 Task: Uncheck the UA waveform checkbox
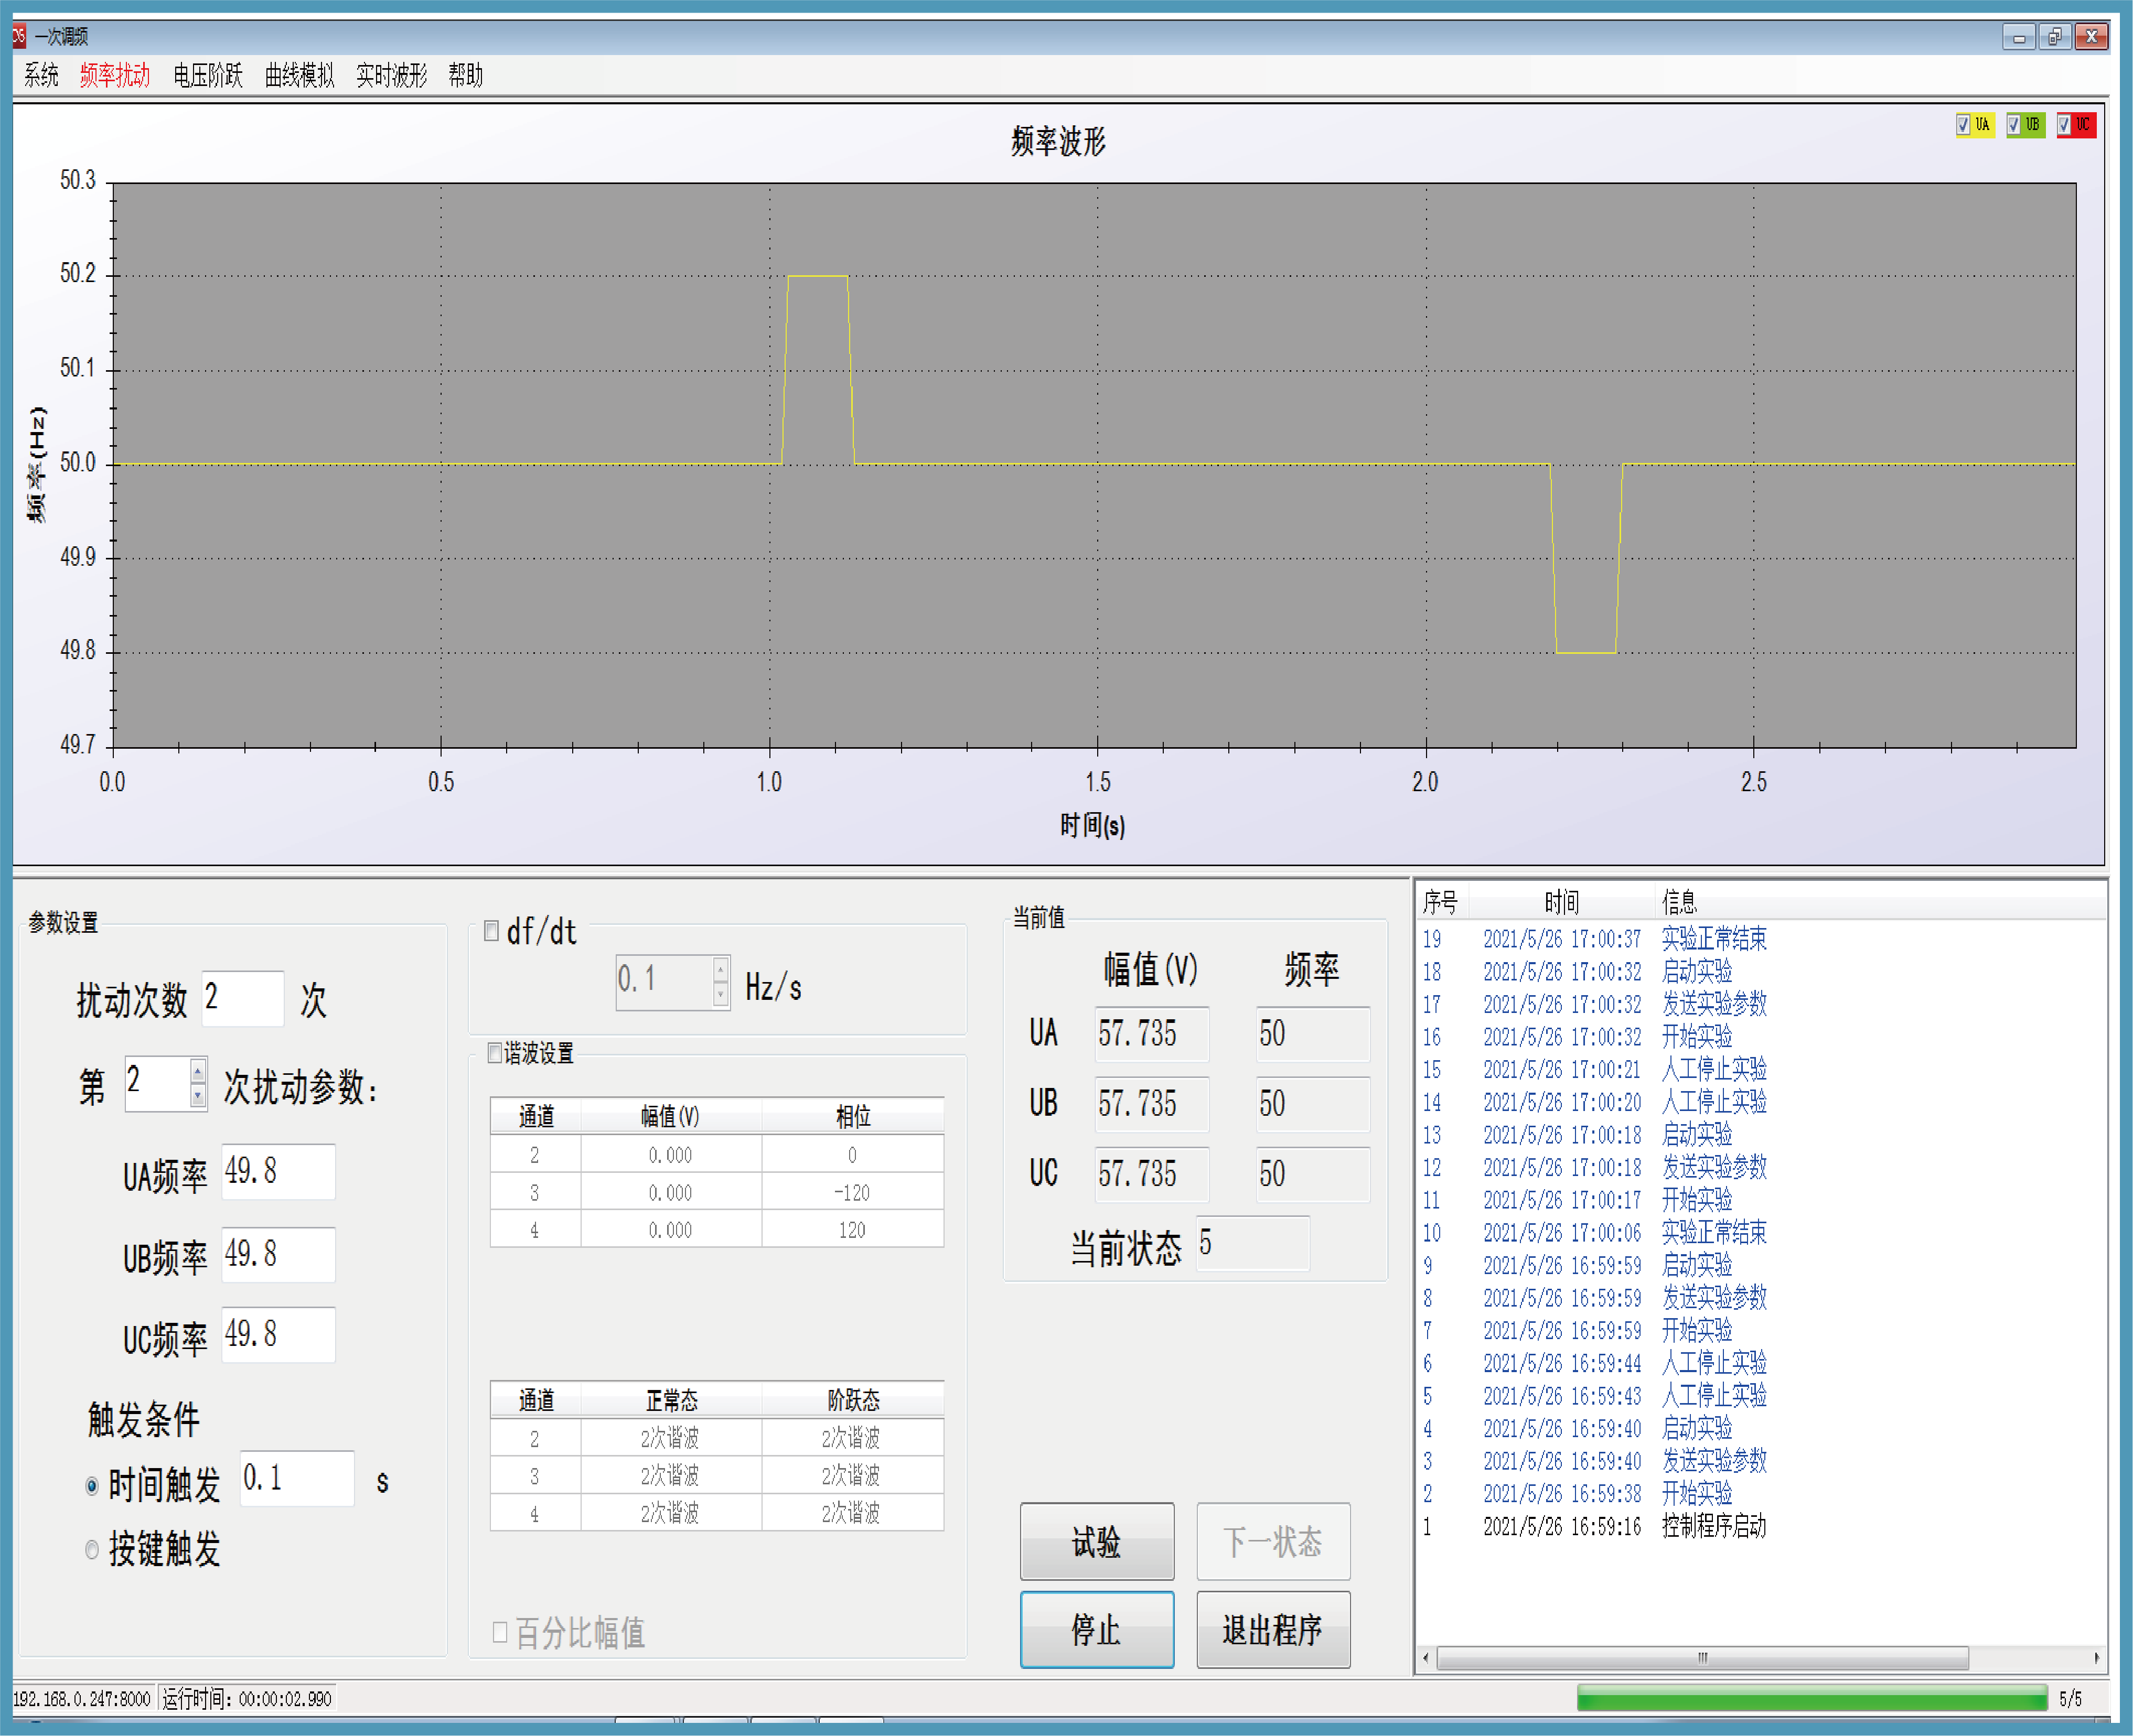point(1963,125)
